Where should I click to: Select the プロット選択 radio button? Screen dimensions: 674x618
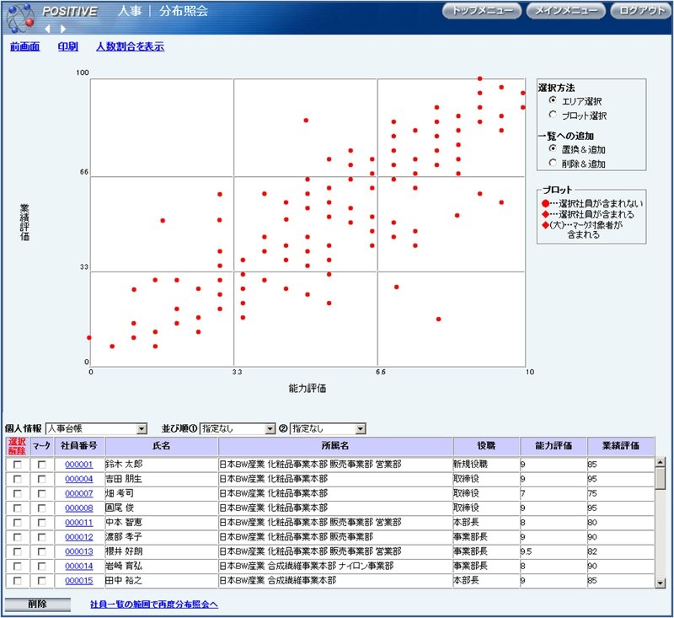(553, 115)
